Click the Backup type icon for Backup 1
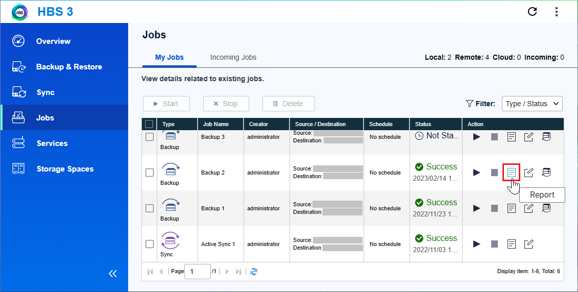This screenshot has height=292, width=578. 171,205
